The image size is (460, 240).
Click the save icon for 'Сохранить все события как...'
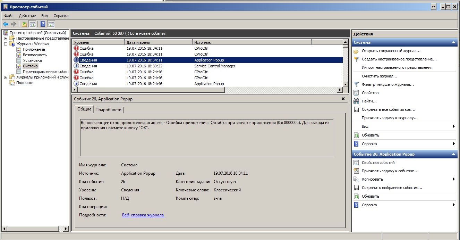pyautogui.click(x=356, y=109)
